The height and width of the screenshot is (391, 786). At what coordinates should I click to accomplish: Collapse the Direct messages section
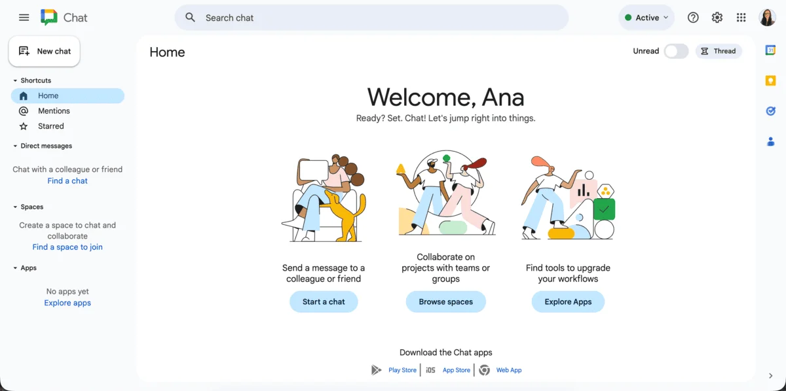point(16,146)
